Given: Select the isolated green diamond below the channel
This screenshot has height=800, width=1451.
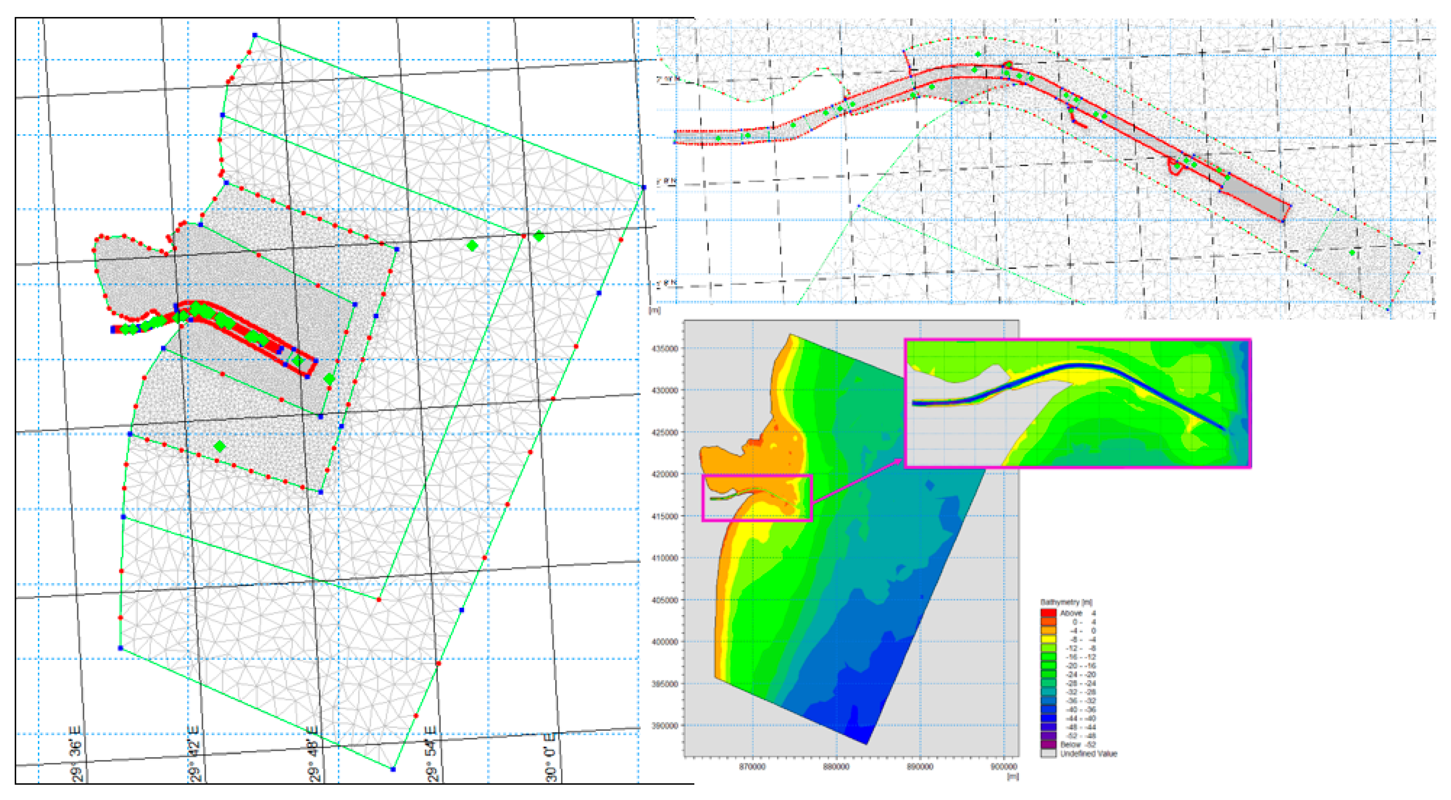Looking at the screenshot, I should 220,446.
